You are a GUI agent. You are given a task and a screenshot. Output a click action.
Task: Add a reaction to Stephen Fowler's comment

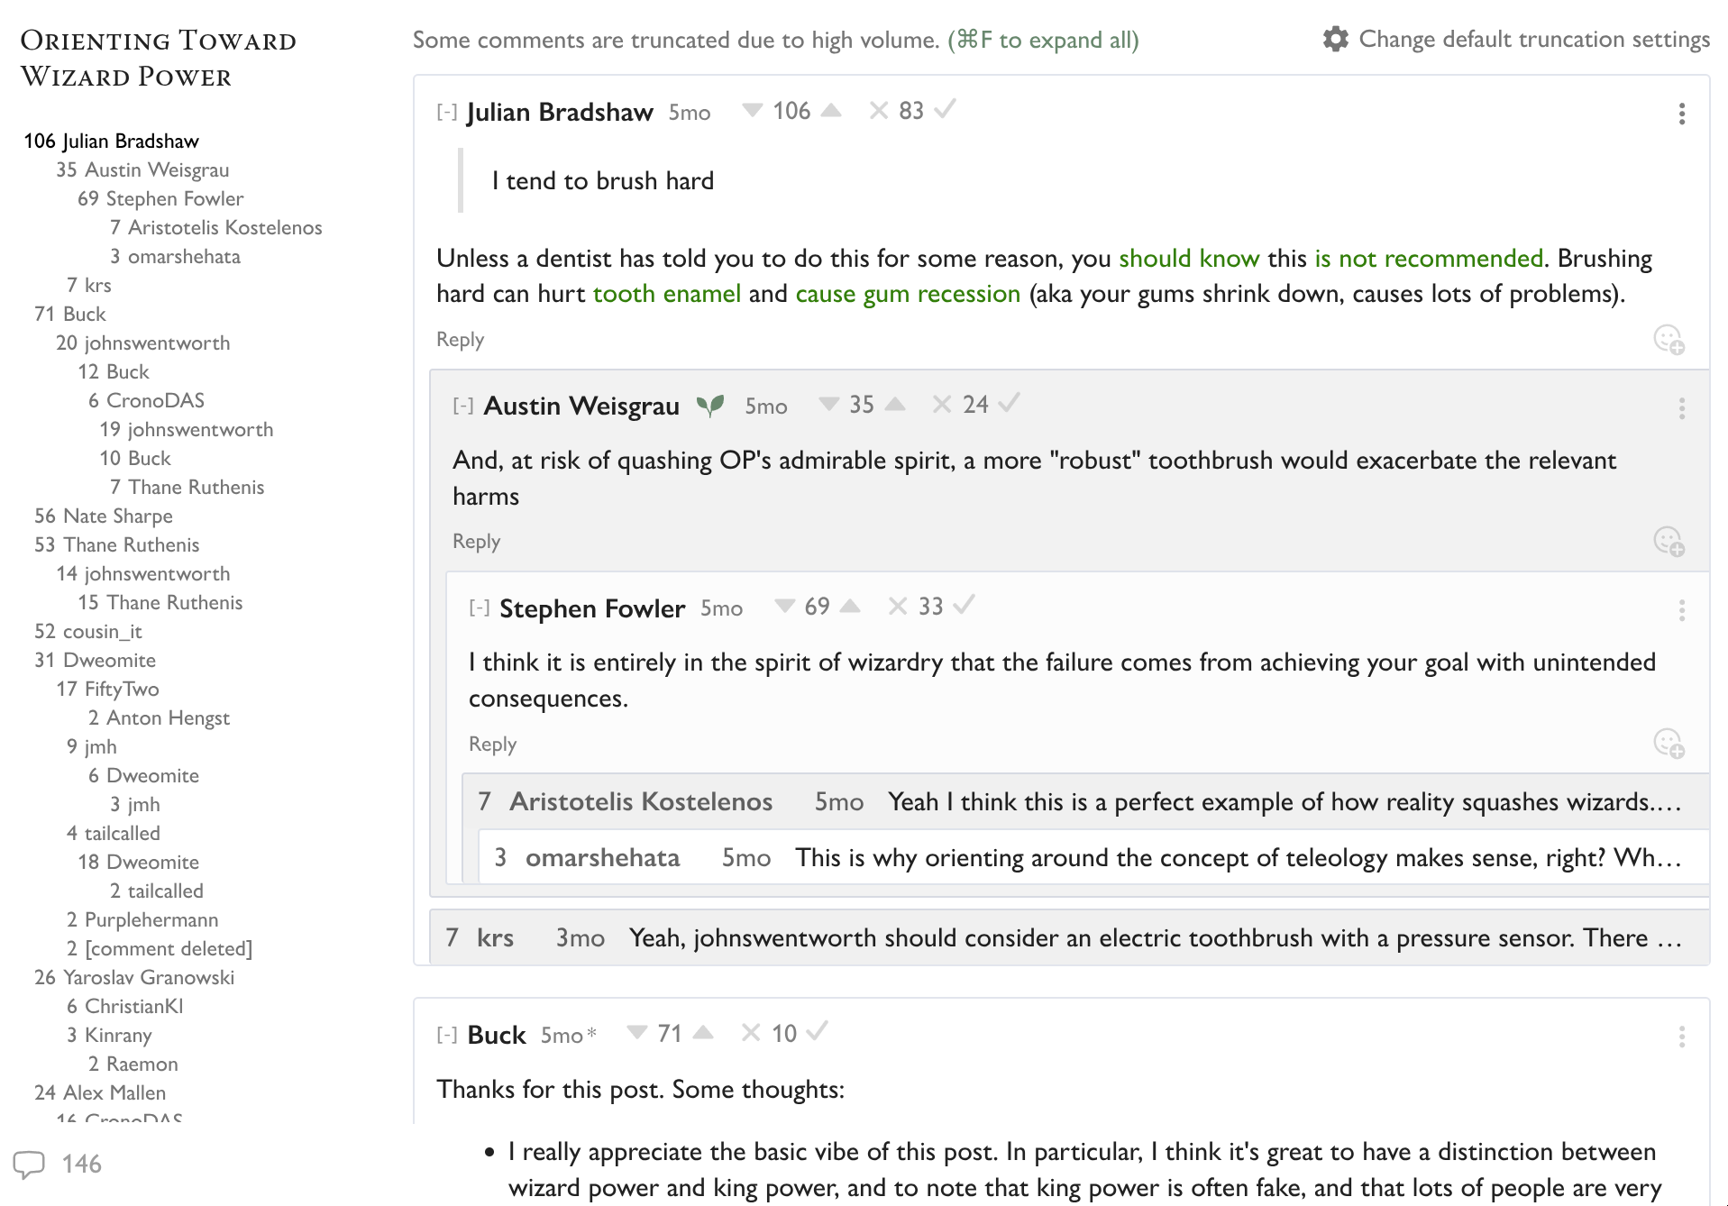(x=1669, y=744)
